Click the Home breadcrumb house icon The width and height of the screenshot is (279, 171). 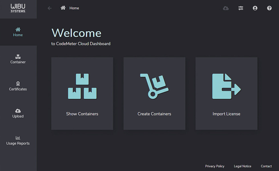(63, 8)
